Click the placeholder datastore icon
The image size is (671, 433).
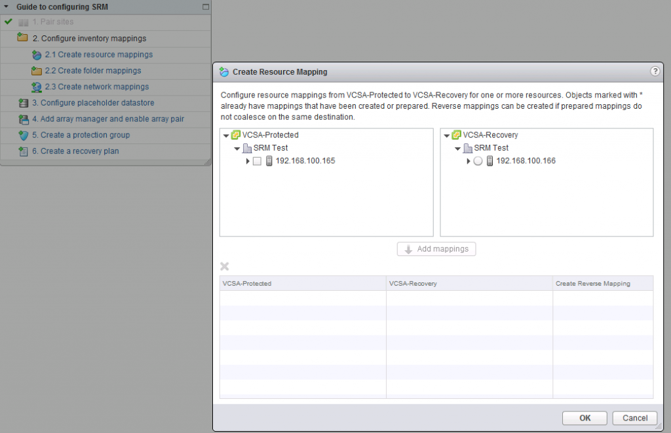(x=24, y=103)
